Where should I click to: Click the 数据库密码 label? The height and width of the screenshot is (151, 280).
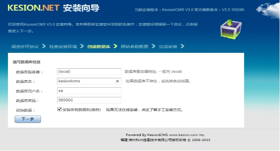27,101
